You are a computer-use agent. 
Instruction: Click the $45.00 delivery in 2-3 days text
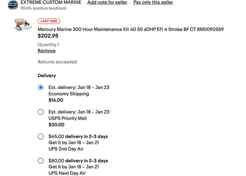pyautogui.click(x=78, y=136)
